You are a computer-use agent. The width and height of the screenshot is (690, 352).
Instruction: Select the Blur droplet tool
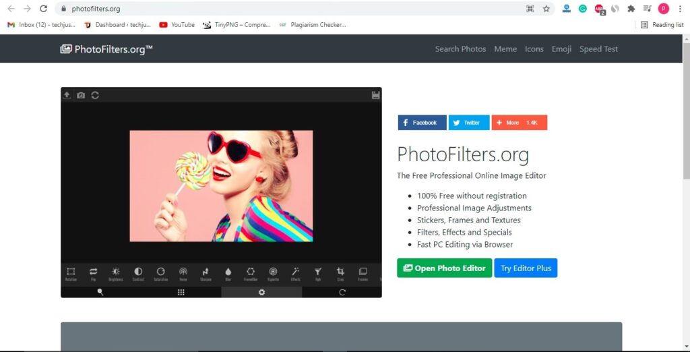point(228,272)
